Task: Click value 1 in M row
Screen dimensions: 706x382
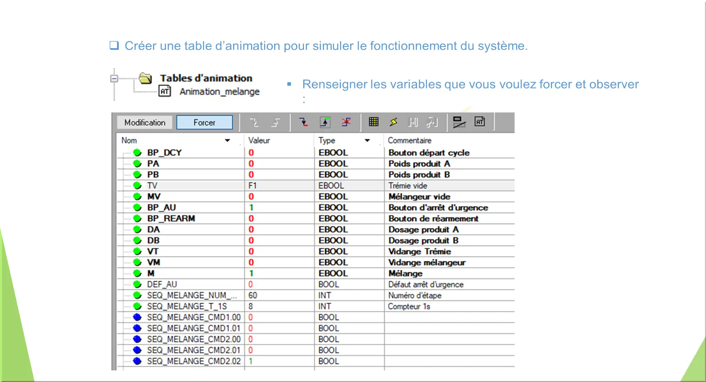Action: (251, 273)
